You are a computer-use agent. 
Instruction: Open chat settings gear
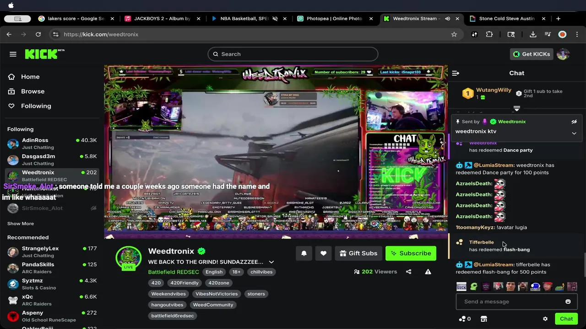pos(545,319)
